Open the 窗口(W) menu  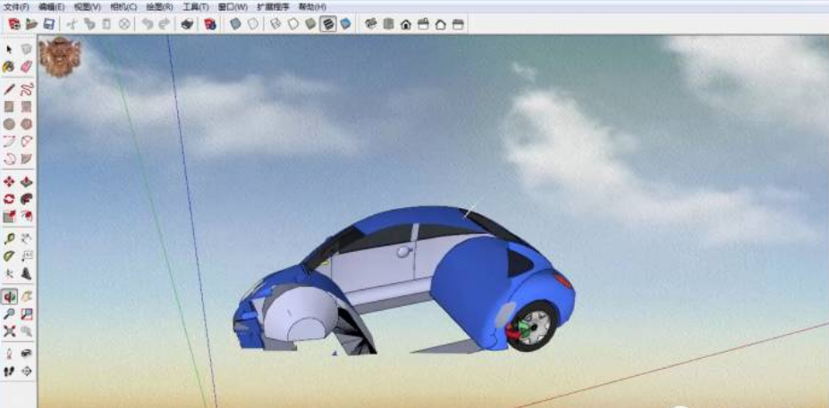233,6
